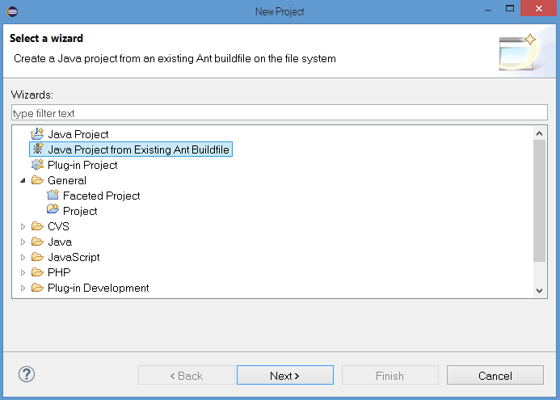Click the Plug-in Project wizard icon

coord(36,165)
